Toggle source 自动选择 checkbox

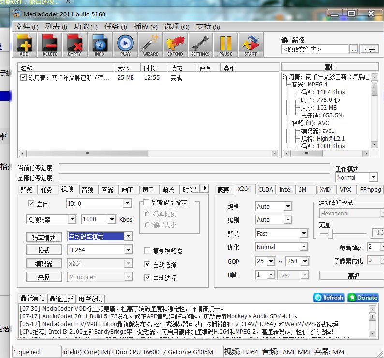pos(147,278)
